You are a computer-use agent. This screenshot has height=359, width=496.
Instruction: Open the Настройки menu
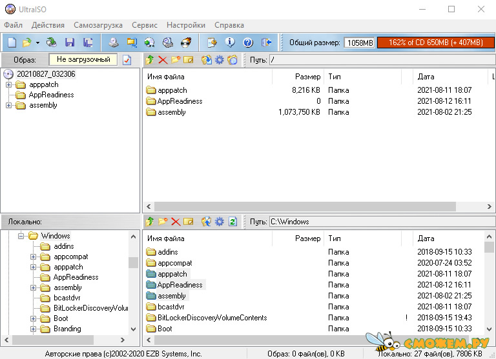186,25
